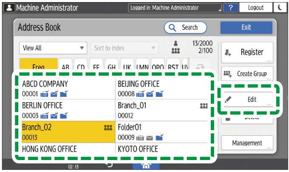This screenshot has width=289, height=172.
Task: Click Create Group button
Action: click(x=247, y=74)
